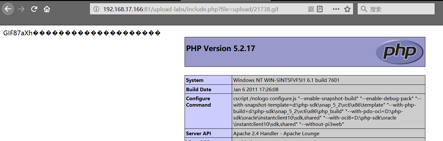Reload the current page

tap(34, 9)
